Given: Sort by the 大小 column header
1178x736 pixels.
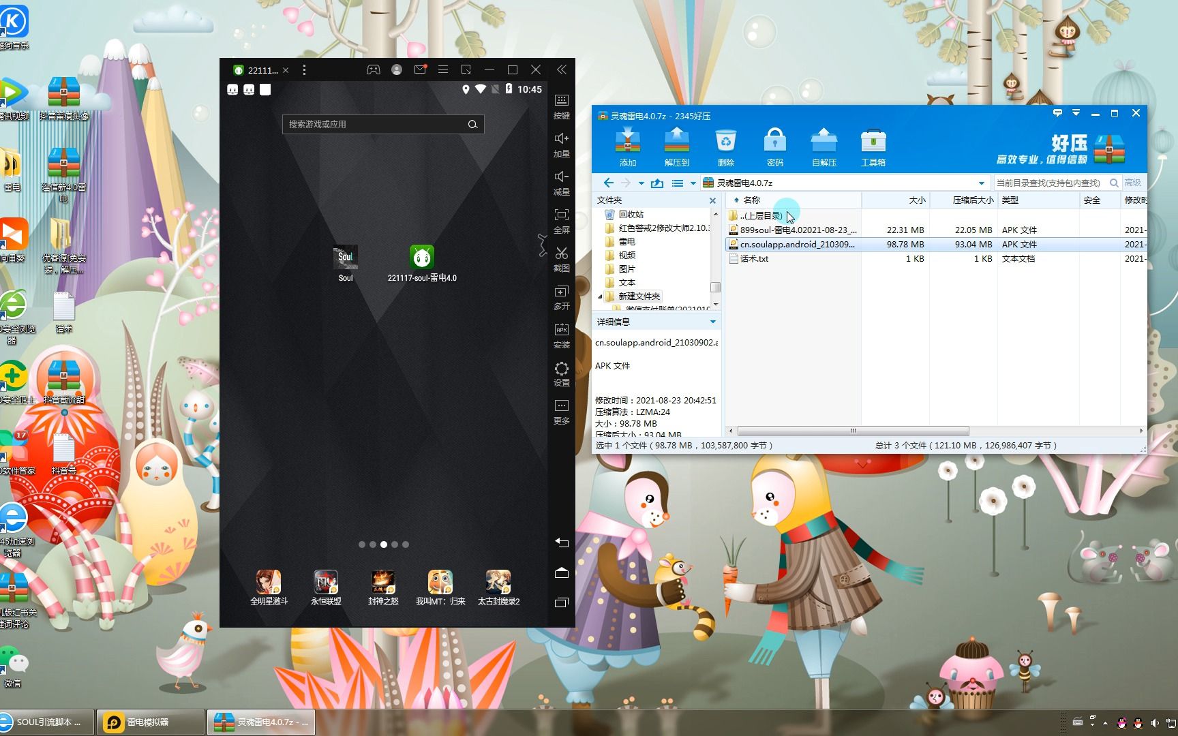Looking at the screenshot, I should [896, 200].
